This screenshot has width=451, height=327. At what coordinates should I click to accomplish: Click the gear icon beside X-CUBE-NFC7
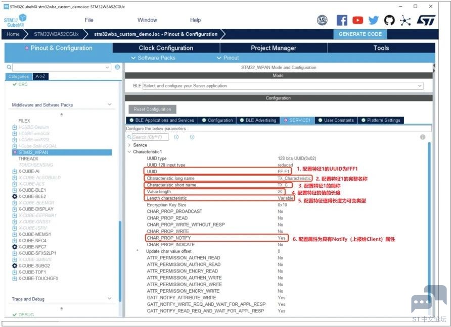click(14, 247)
